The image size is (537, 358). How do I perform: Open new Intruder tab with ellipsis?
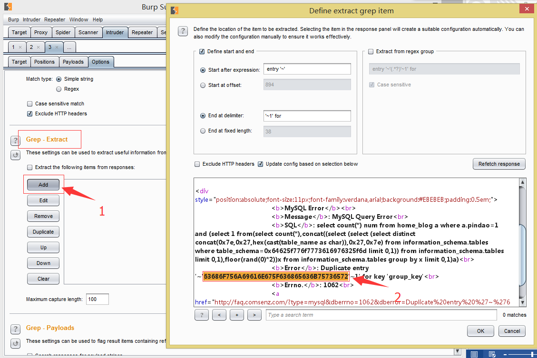[69, 47]
